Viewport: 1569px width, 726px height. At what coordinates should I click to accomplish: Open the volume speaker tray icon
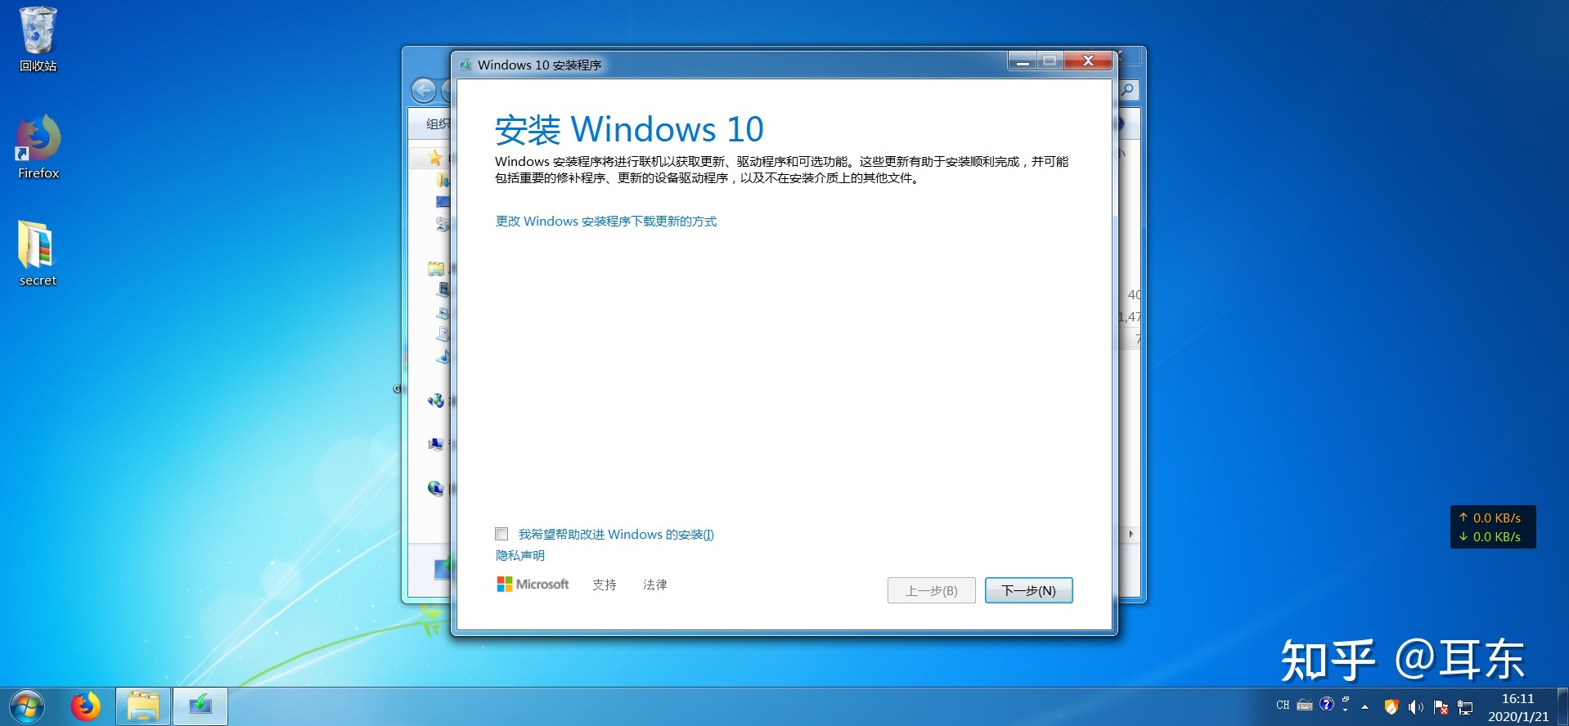[1415, 707]
